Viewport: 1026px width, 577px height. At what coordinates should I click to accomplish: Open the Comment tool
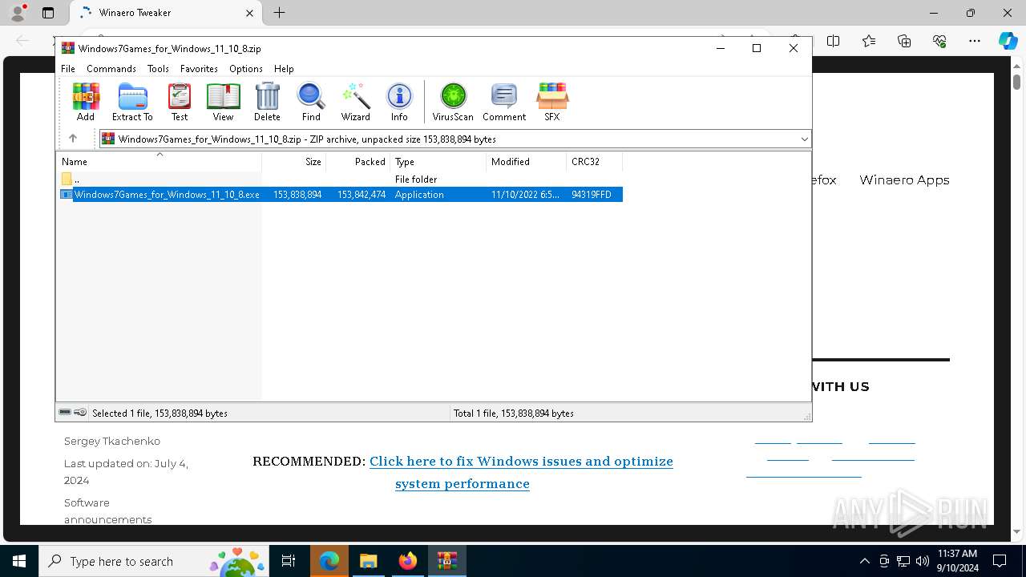(504, 102)
